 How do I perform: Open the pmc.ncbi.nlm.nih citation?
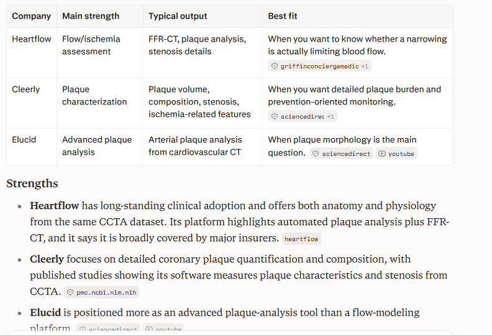[102, 292]
